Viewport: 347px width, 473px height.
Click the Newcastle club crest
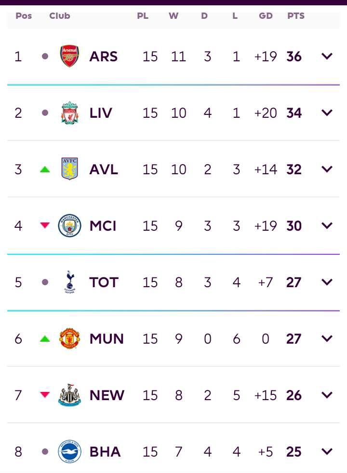(69, 395)
